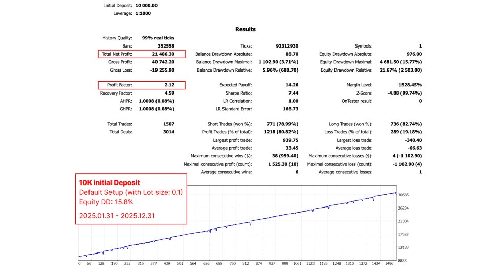This screenshot has height=276, width=491.
Task: Select Long Trades value 736 (82.74%)
Action: click(x=406, y=124)
